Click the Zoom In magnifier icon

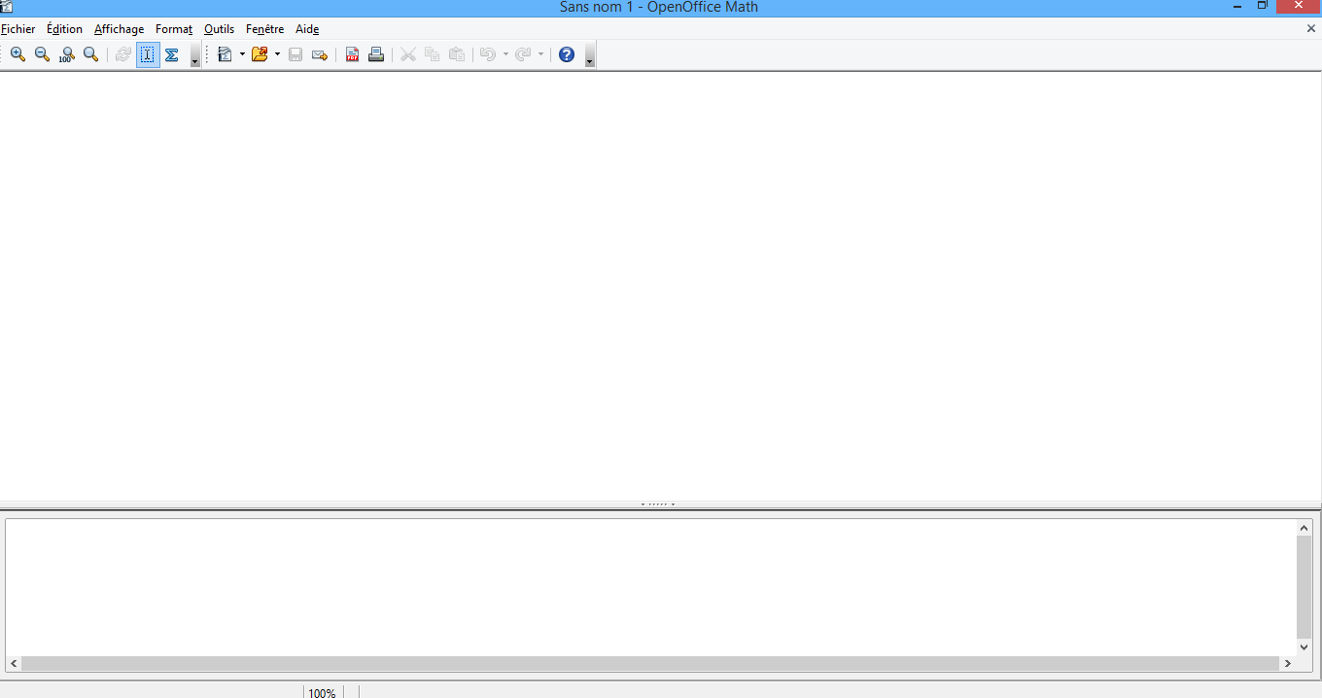click(17, 54)
